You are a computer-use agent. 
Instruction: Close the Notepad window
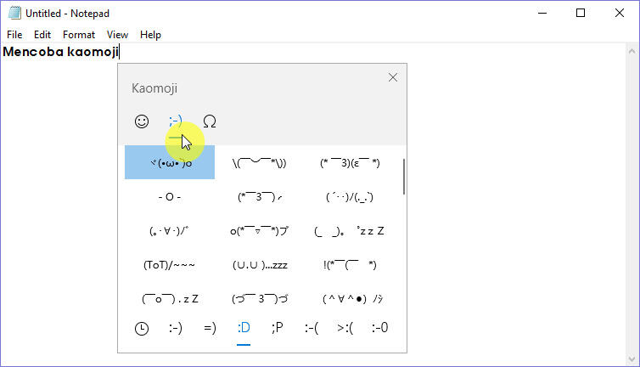(x=619, y=13)
